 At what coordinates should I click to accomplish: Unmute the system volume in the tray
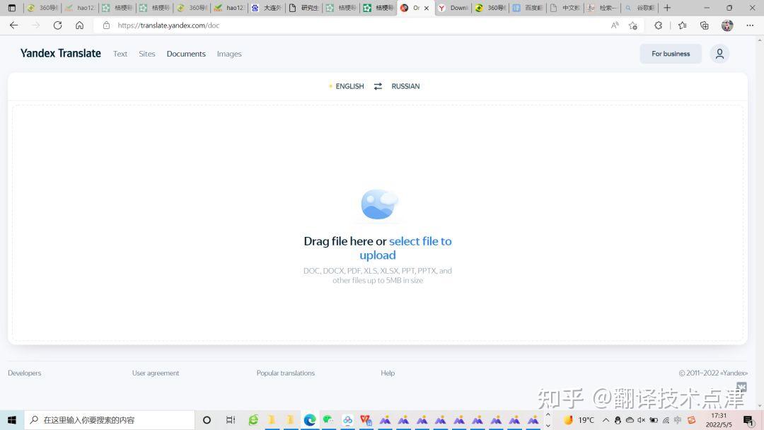[x=641, y=420]
